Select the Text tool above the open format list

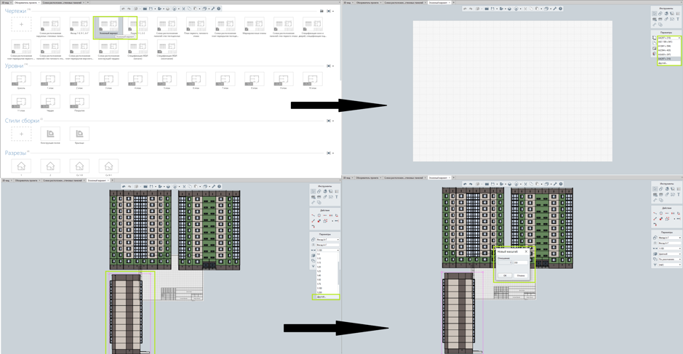pos(678,20)
